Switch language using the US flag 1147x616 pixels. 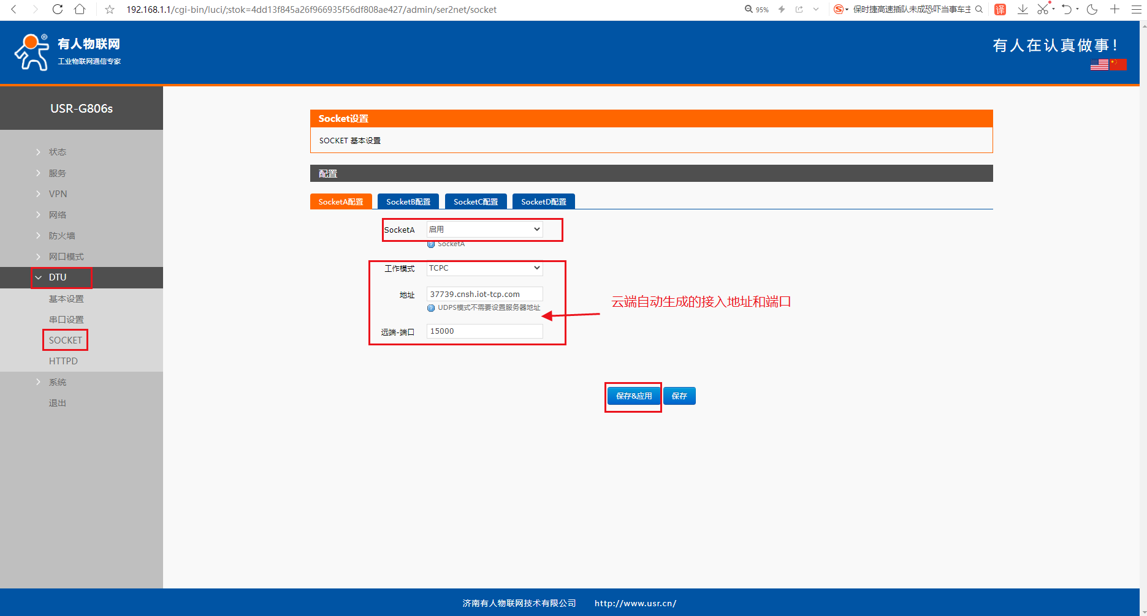point(1099,64)
